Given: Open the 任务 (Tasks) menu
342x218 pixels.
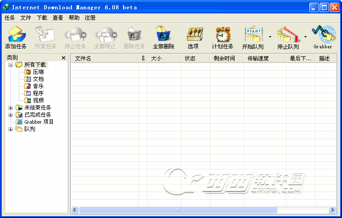Looking at the screenshot, I should click(9, 17).
